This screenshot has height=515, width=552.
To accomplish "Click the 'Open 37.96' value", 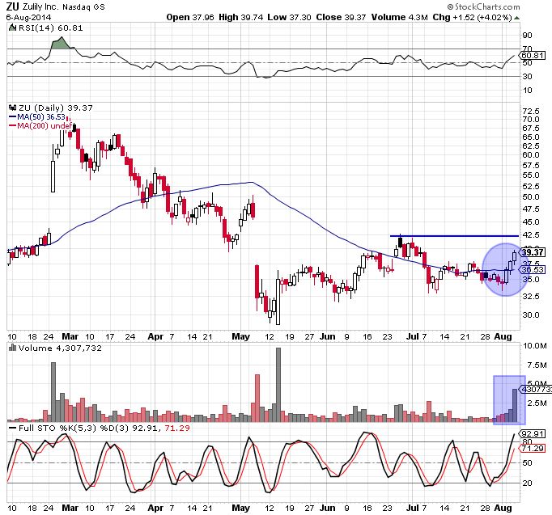I will click(x=190, y=17).
